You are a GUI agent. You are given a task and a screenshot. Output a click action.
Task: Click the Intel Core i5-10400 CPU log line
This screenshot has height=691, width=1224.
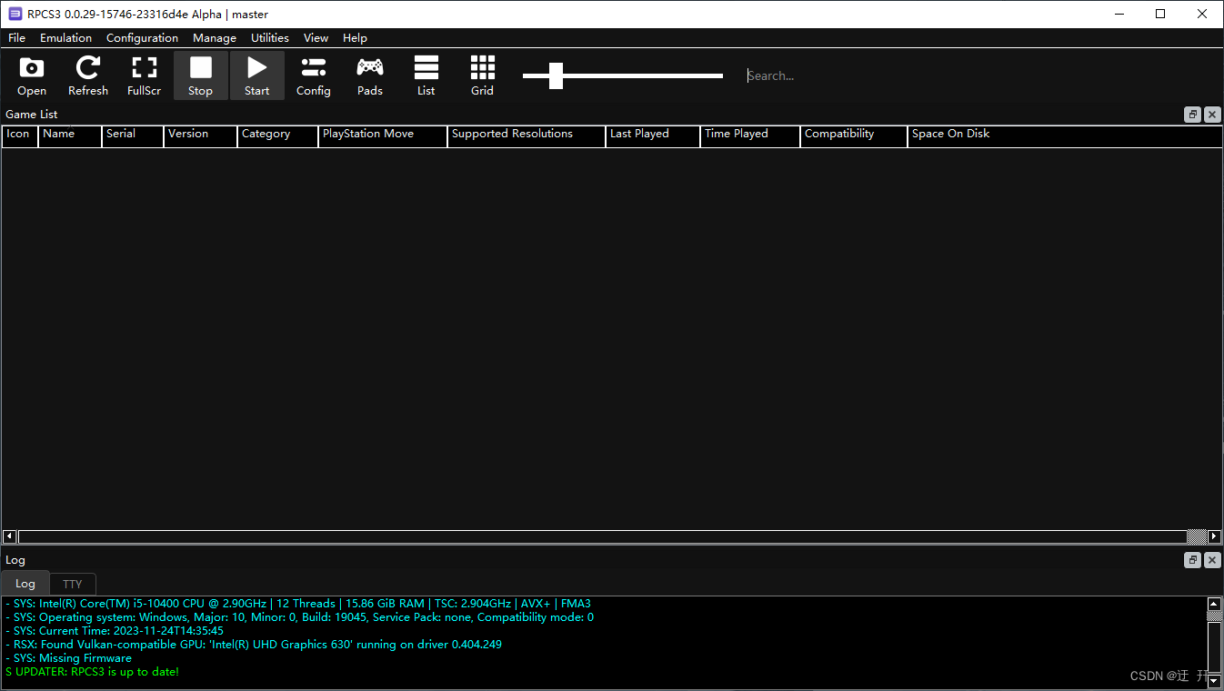coord(297,604)
